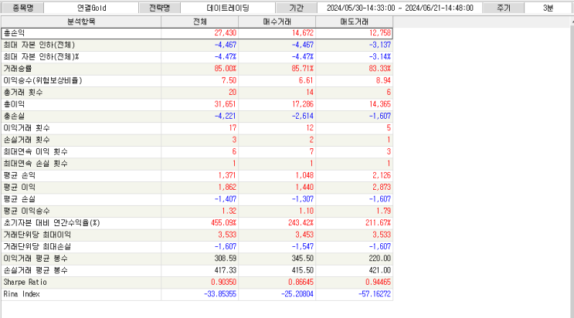Select annual return value 211.67%
The image size is (574, 318).
tap(378, 222)
